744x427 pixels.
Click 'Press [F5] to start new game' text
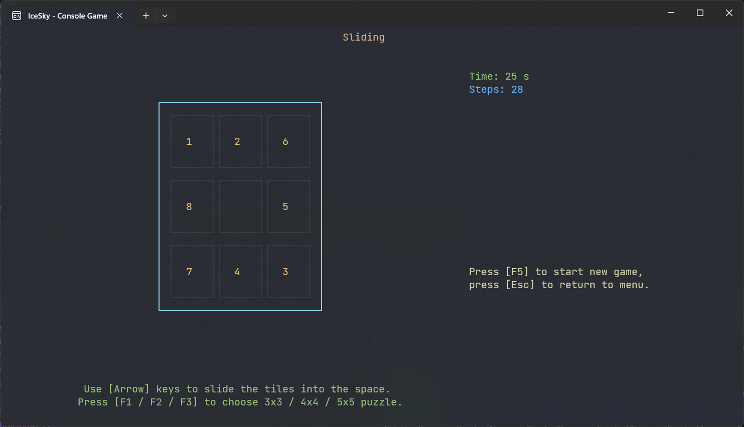click(556, 272)
